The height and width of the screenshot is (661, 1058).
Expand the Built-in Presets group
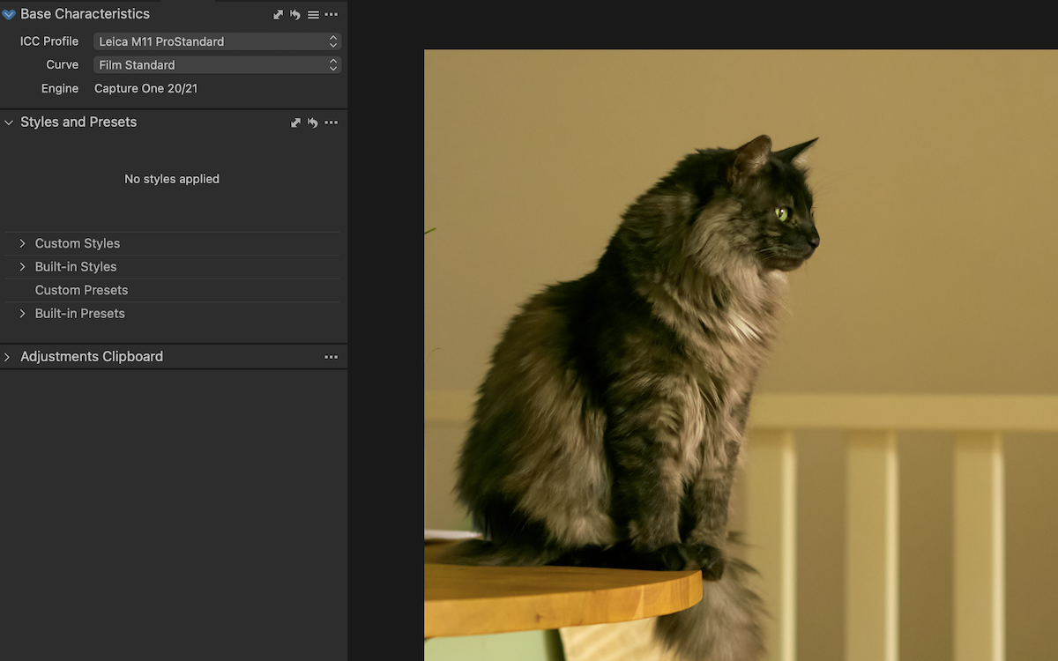pos(23,314)
